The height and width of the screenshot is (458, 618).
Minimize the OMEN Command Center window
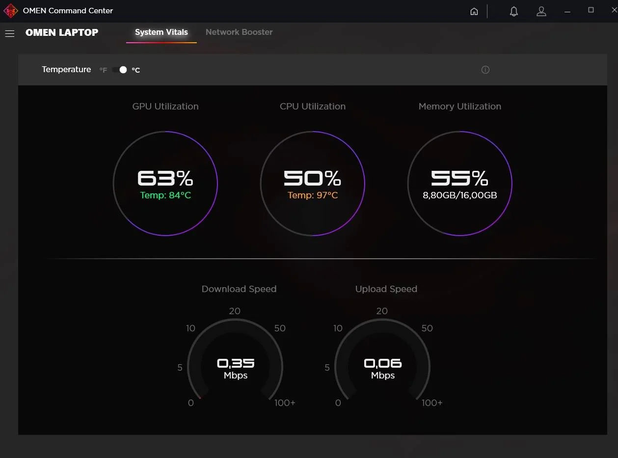[568, 11]
